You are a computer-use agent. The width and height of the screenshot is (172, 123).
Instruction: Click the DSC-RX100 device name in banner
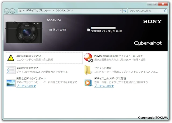coord(54,20)
